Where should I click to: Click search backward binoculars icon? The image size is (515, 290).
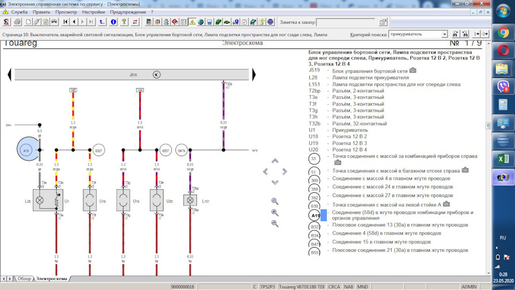[465, 34]
